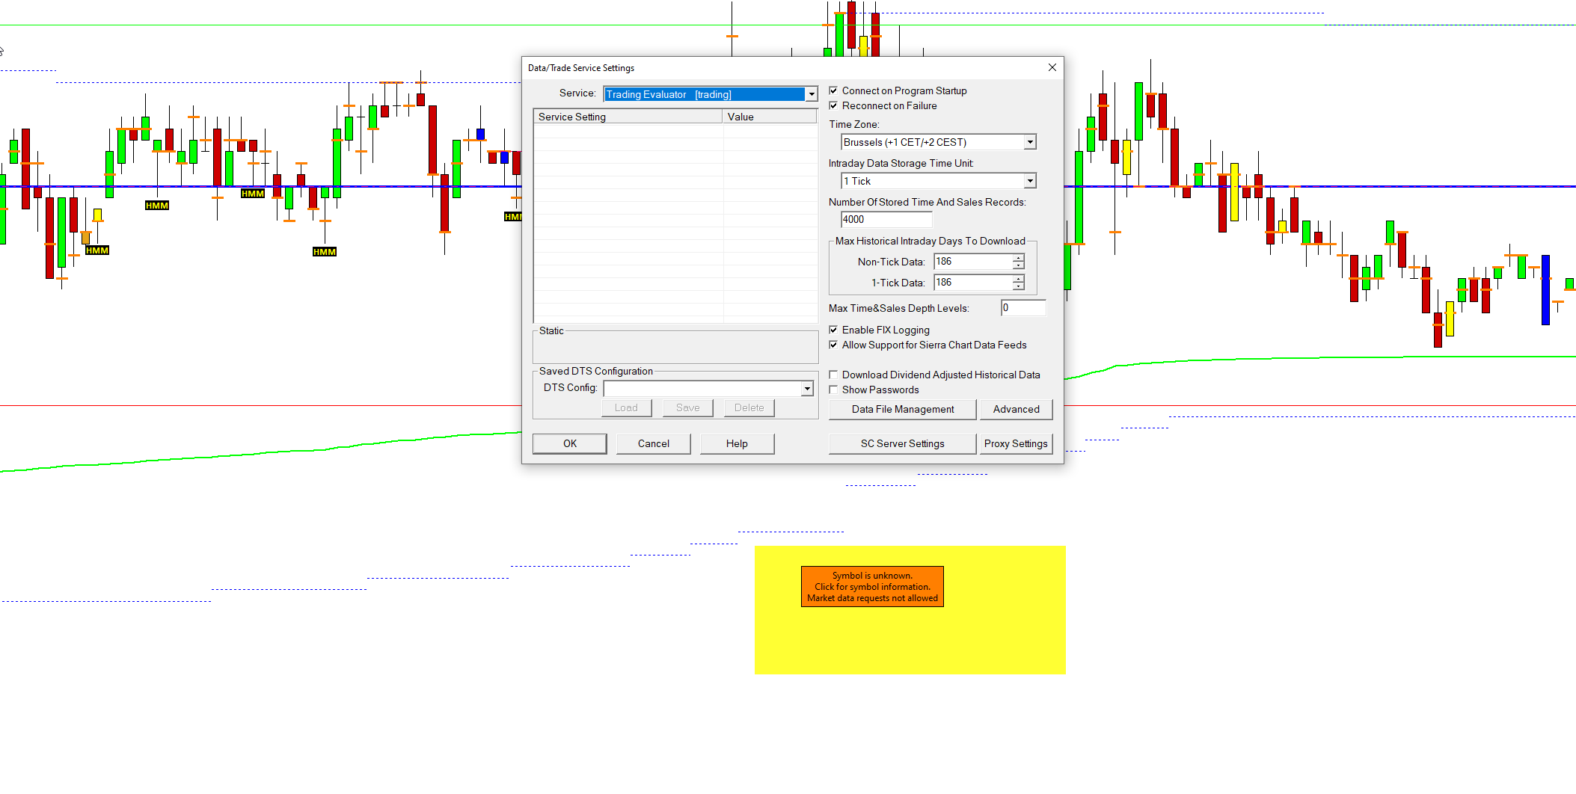Close the Data/Trade Service Settings dialog
Screen dimensions: 1576x794
(1052, 67)
